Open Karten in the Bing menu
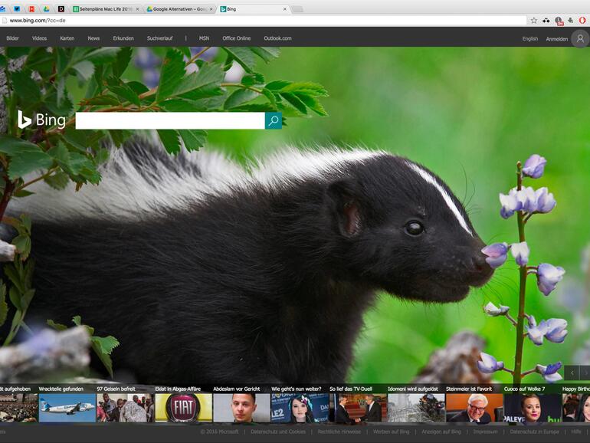 (67, 38)
